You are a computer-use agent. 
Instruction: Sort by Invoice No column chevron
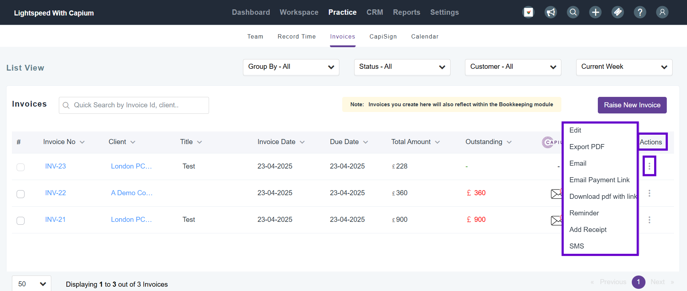tap(82, 142)
